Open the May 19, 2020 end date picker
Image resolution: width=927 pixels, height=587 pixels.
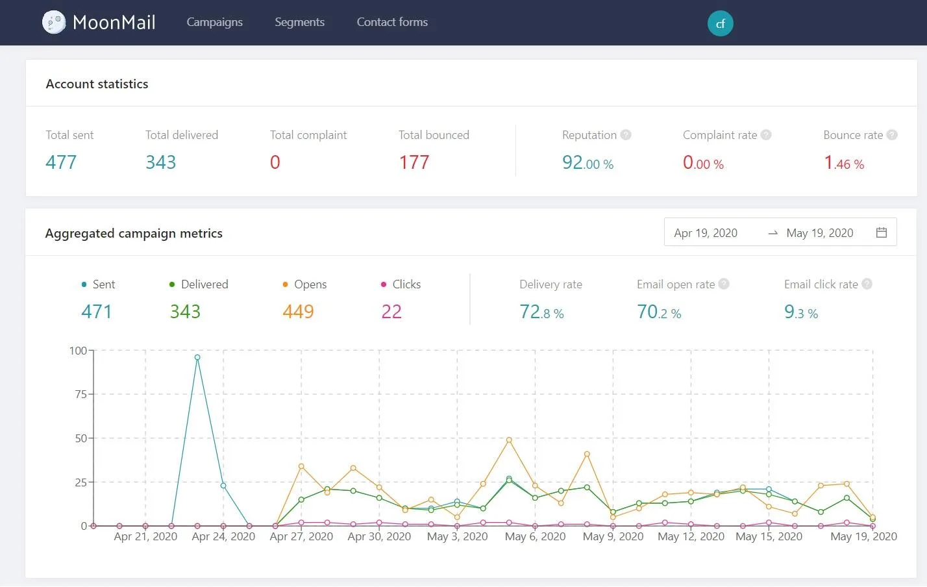tap(820, 233)
